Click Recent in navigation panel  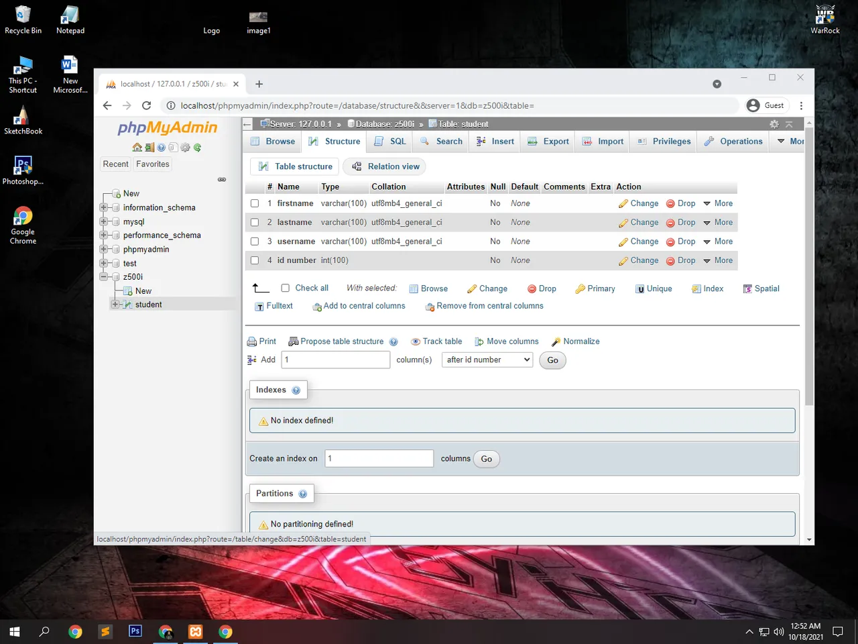pyautogui.click(x=115, y=164)
